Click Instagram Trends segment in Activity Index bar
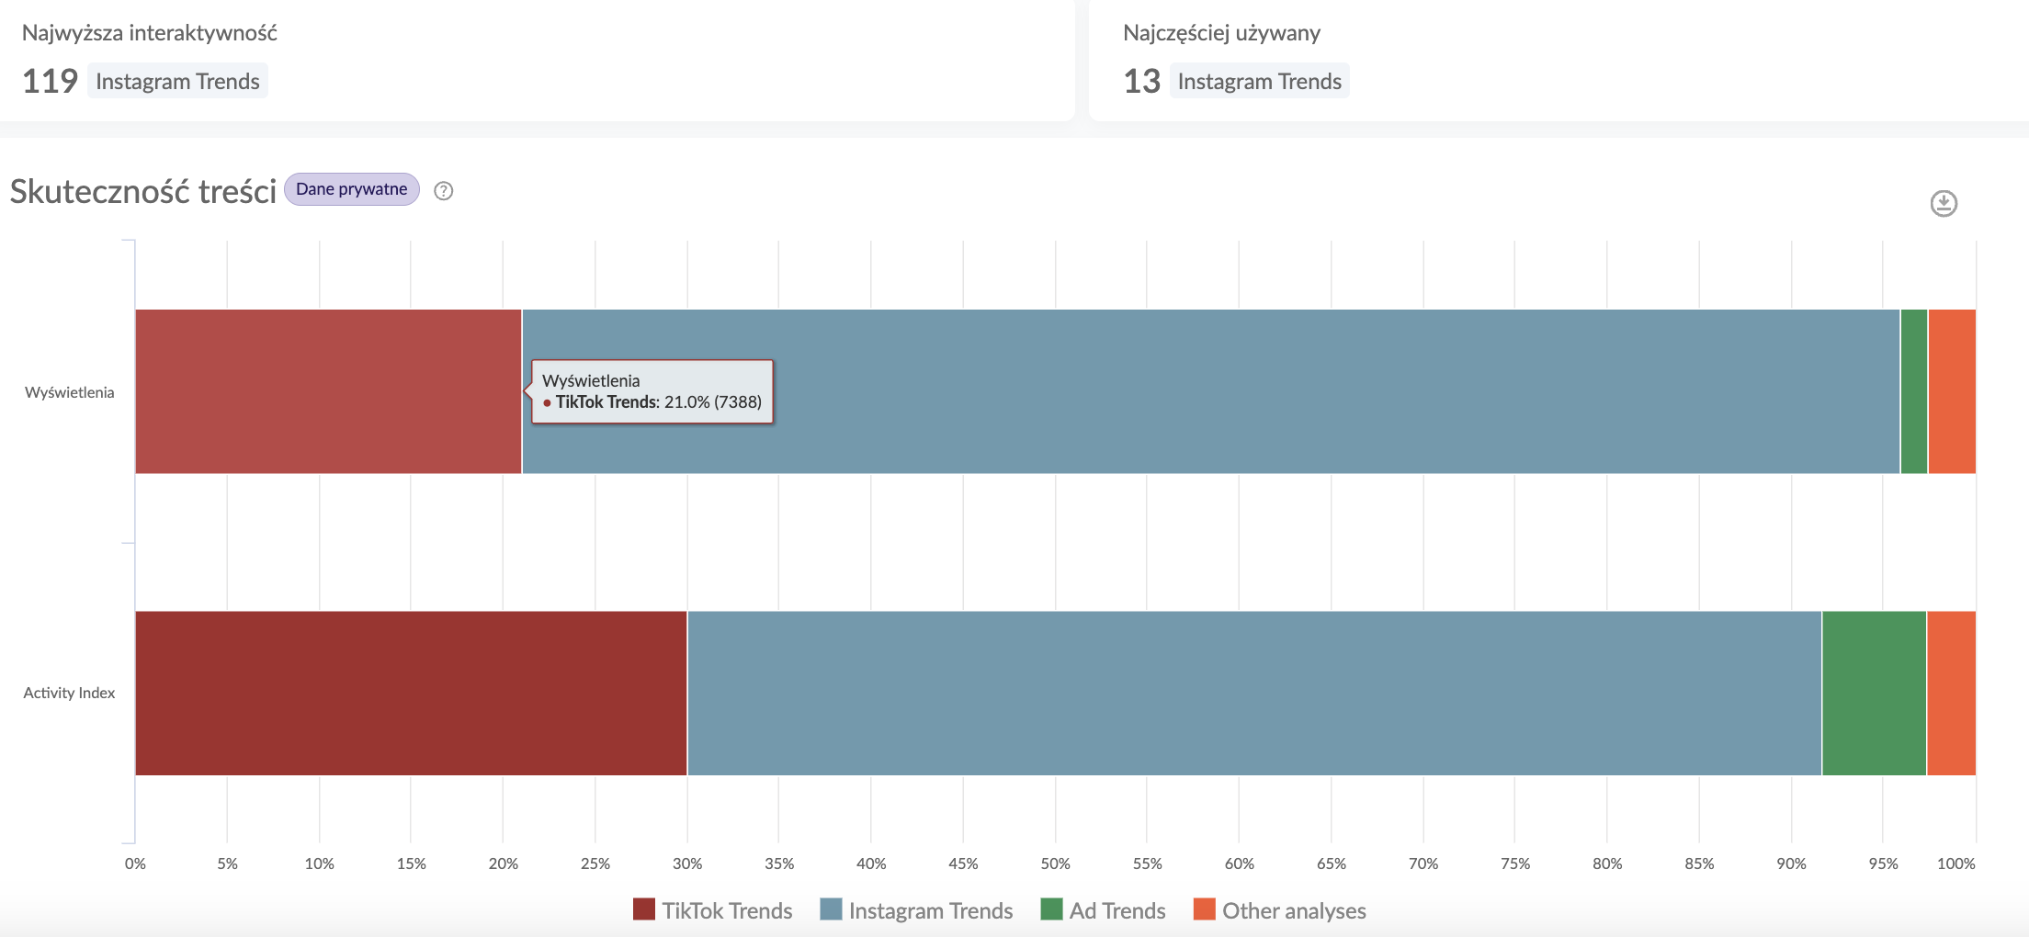The image size is (2029, 937). click(x=1254, y=693)
